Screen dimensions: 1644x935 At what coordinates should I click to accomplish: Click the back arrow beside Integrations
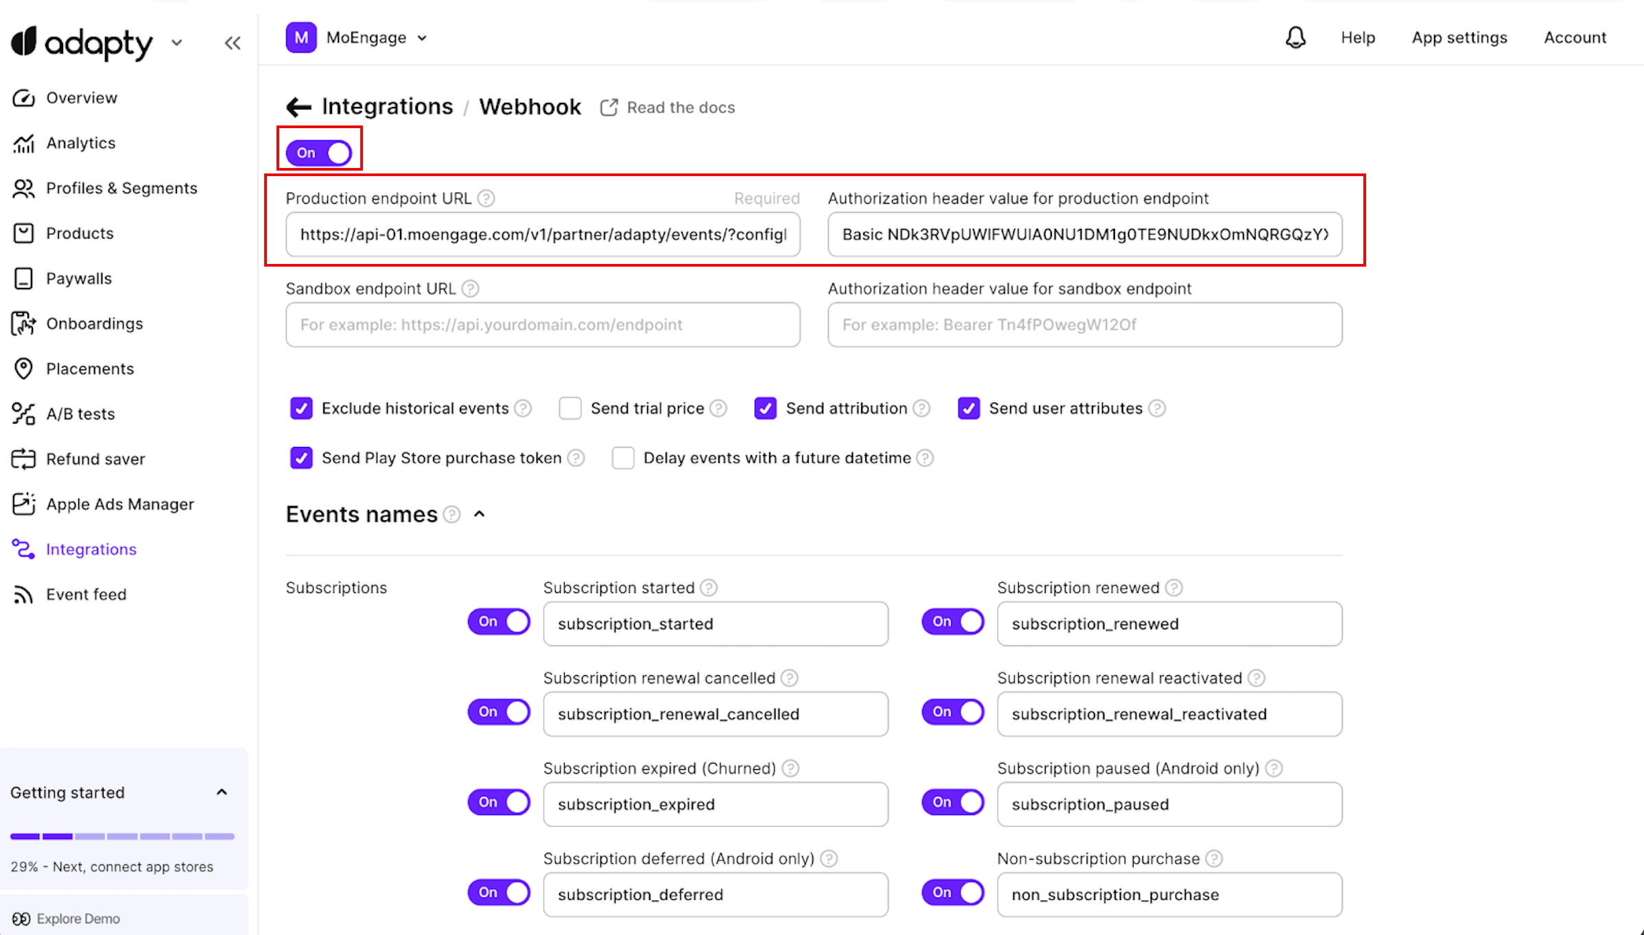(x=298, y=107)
